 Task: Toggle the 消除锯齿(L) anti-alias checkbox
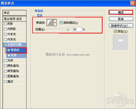(x=61, y=23)
